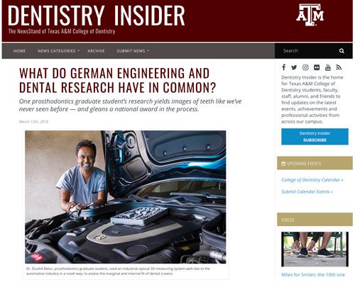This screenshot has width=355, height=282.
Task: Click the car engine article photo
Action: [126, 197]
